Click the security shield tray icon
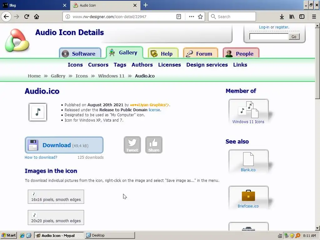The height and width of the screenshot is (240, 320). tap(292, 236)
